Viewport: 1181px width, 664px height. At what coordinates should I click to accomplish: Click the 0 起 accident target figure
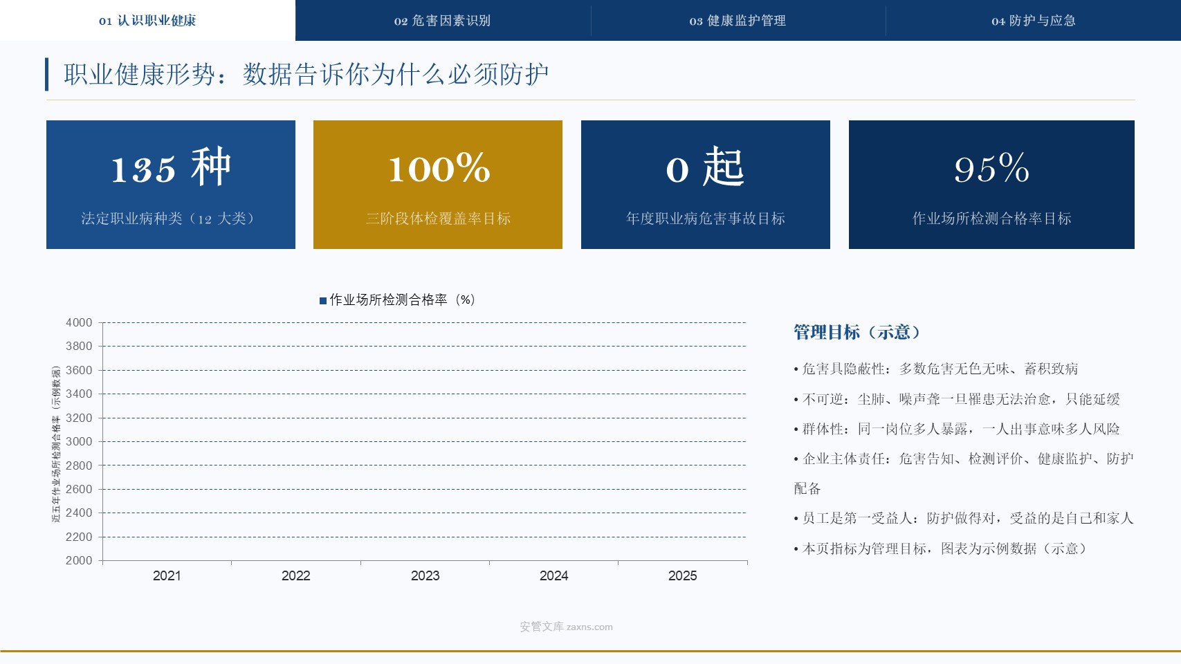point(705,167)
